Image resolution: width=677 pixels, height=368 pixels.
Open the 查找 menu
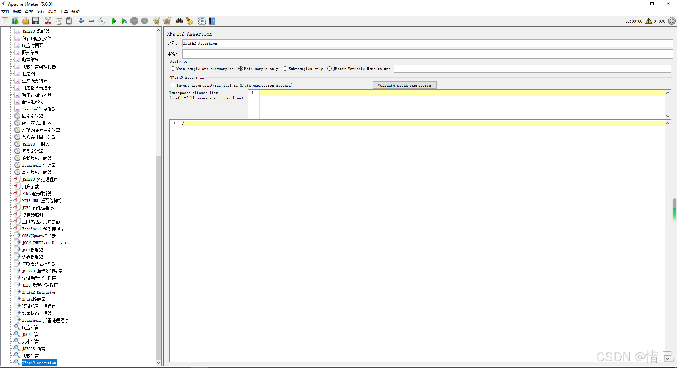pos(29,12)
